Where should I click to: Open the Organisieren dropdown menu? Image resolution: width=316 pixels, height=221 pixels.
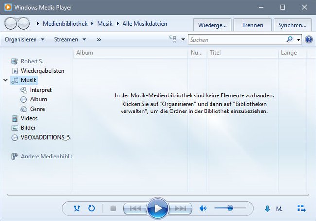coord(25,39)
